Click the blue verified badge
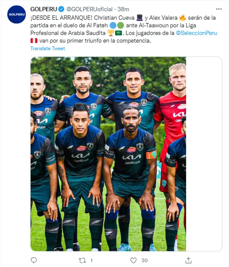The image size is (229, 267). coord(61,9)
